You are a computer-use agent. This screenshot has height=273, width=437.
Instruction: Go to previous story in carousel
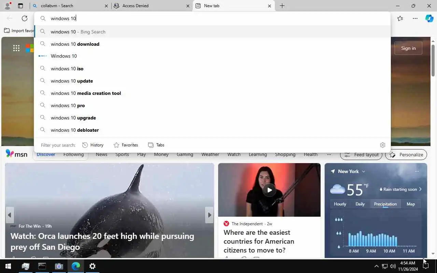[x=10, y=215]
